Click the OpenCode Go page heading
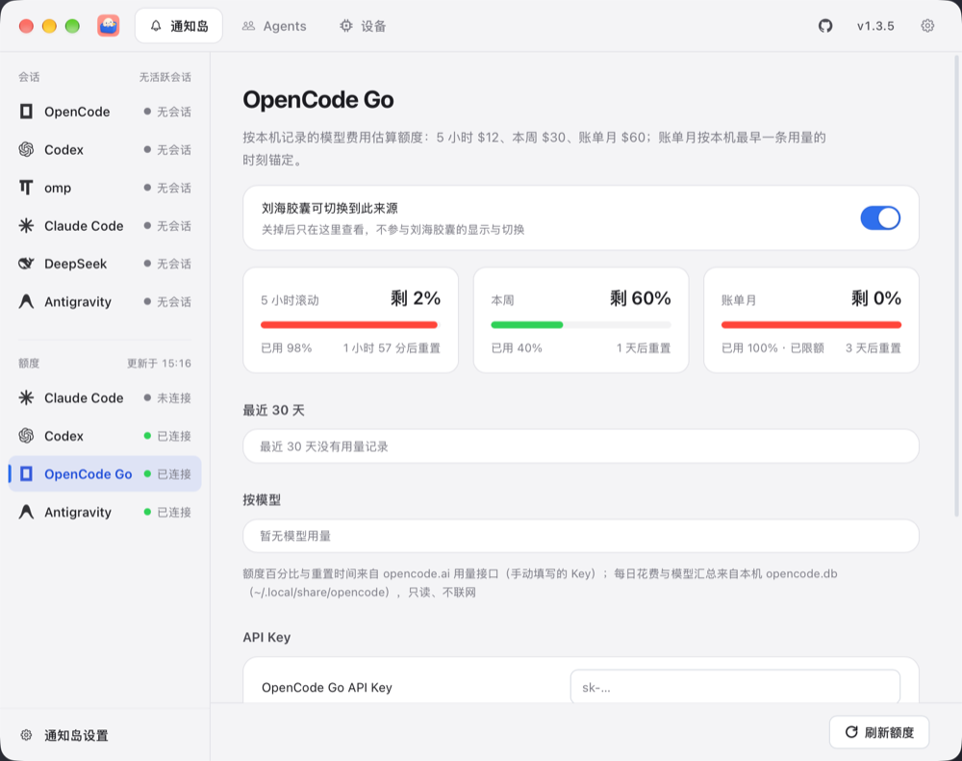 pos(317,99)
